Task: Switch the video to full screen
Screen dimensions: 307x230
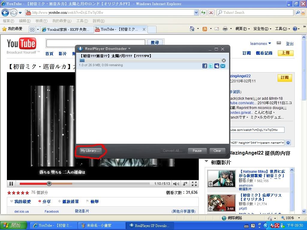Action: (x=194, y=184)
